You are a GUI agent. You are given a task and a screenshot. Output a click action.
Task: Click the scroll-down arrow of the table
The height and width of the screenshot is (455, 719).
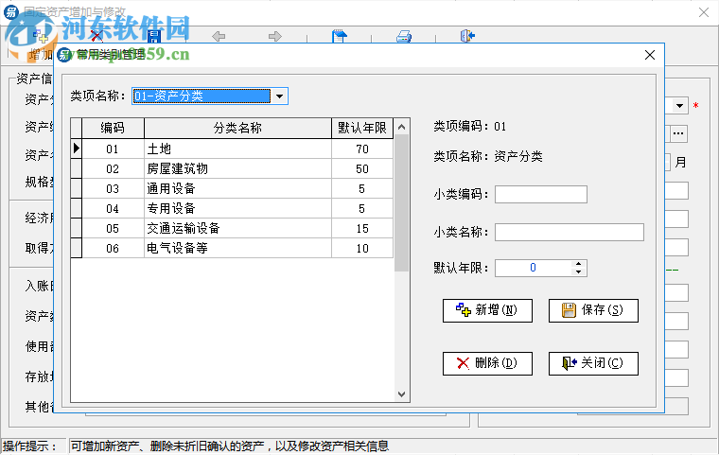tap(402, 394)
